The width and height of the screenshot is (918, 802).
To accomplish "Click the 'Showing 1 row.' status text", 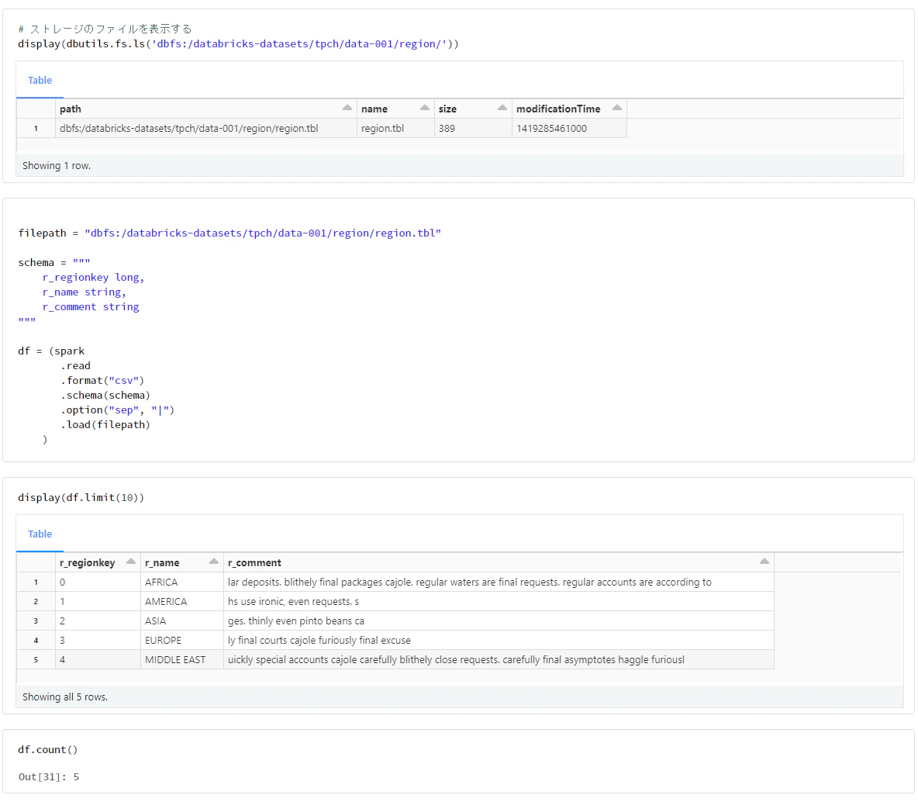I will (56, 166).
